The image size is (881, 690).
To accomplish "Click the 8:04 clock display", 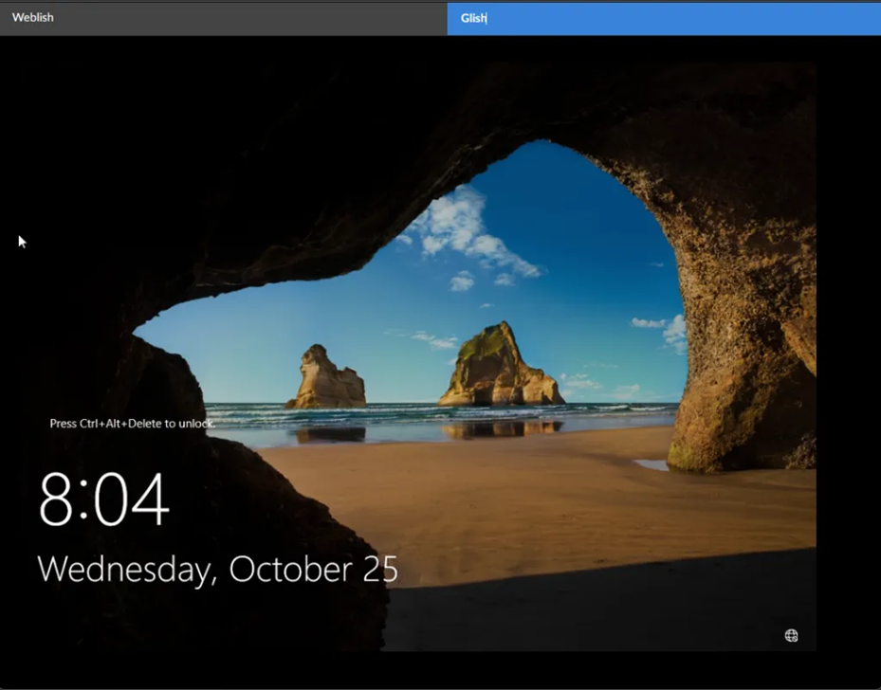I will [104, 499].
